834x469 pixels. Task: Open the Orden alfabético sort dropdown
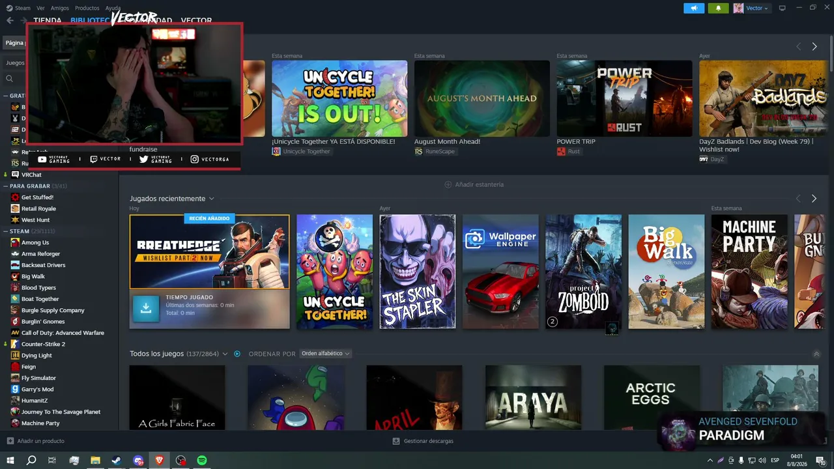[325, 354]
